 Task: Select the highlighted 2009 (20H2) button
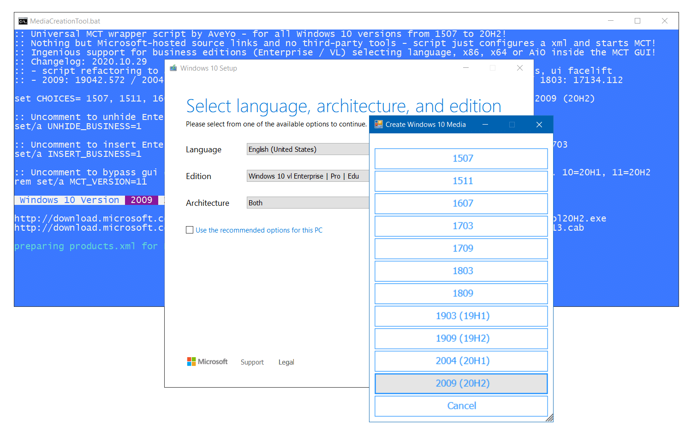tap(461, 383)
